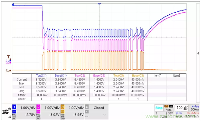
Task: Click the channel 3 offset -3.96V
Action: pos(75,114)
